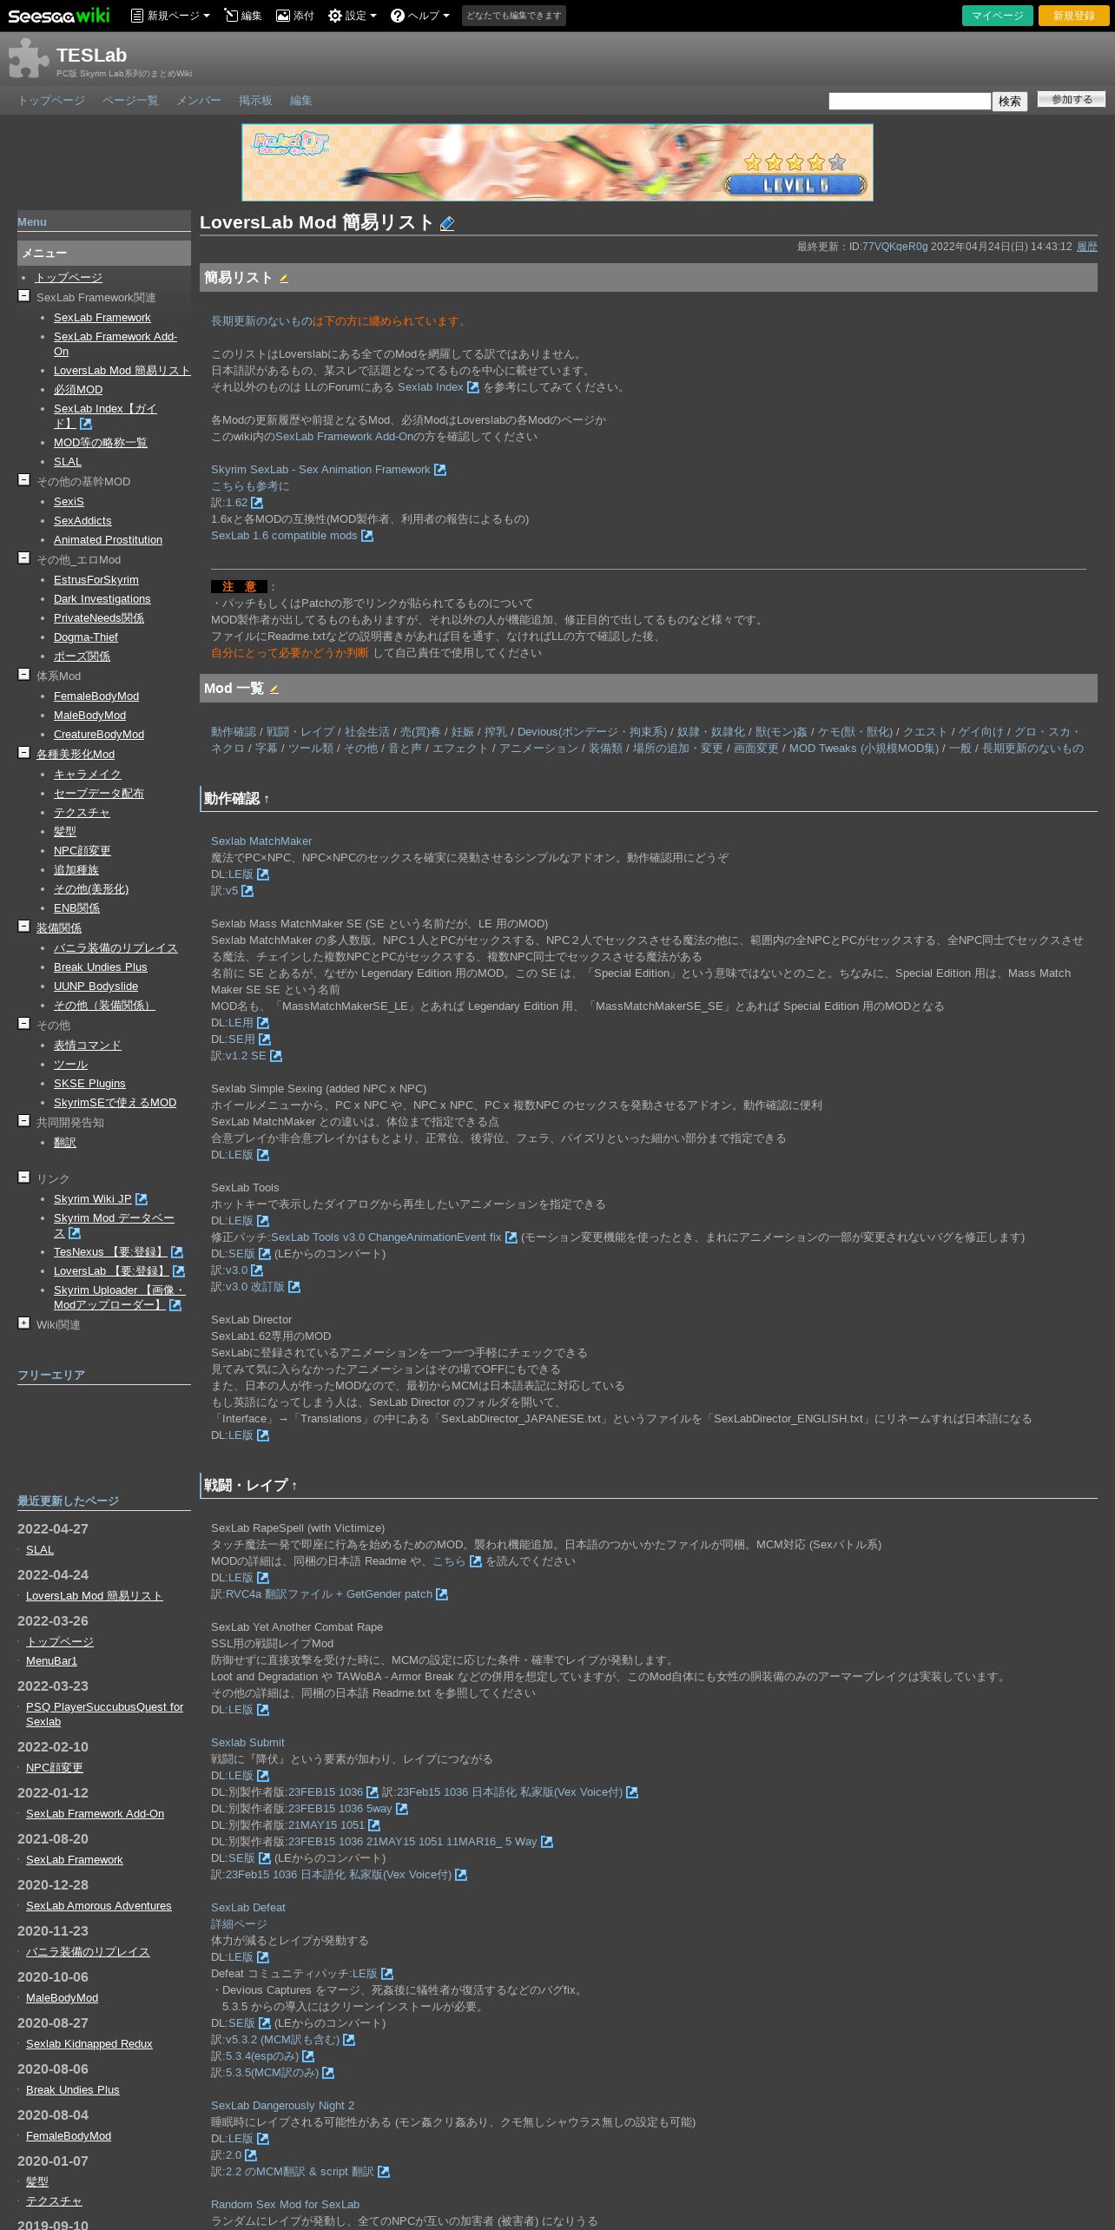The image size is (1115, 2230).
Task: Click external icon after 訳:v5
Action: click(x=247, y=891)
